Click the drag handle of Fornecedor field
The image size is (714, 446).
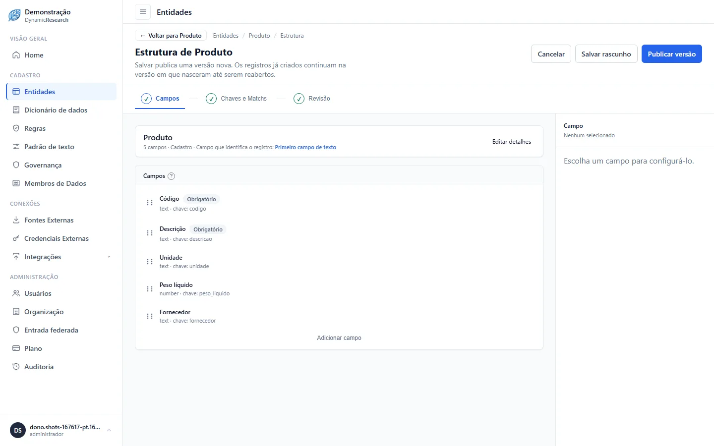click(149, 316)
